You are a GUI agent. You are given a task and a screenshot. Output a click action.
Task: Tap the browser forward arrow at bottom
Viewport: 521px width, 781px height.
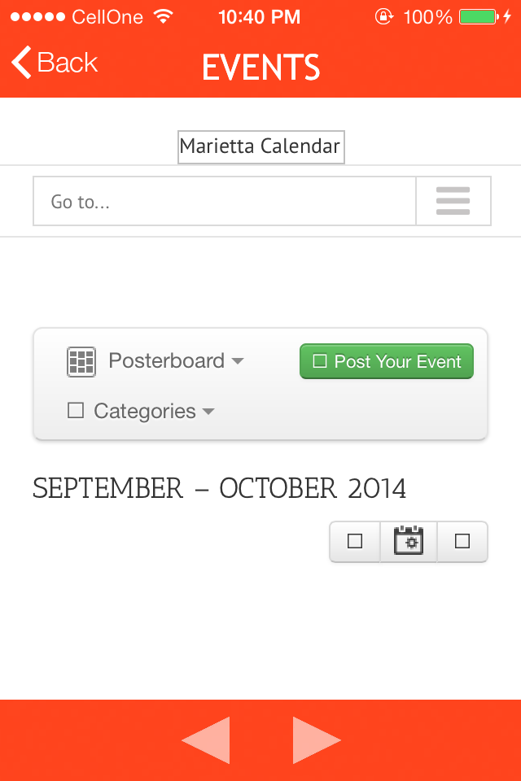coord(316,740)
